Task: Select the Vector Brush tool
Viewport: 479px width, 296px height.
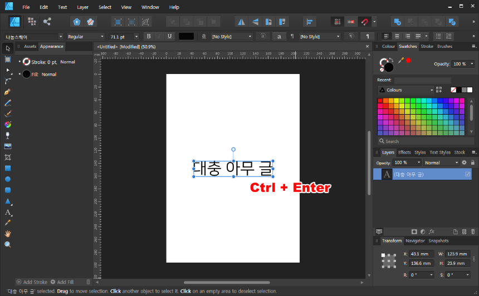Action: [x=8, y=114]
